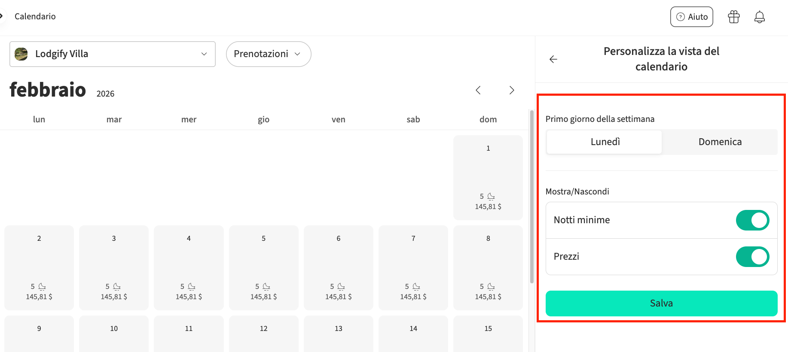Expand the sidebar with top-left arrow
788x352 pixels.
pyautogui.click(x=1, y=16)
